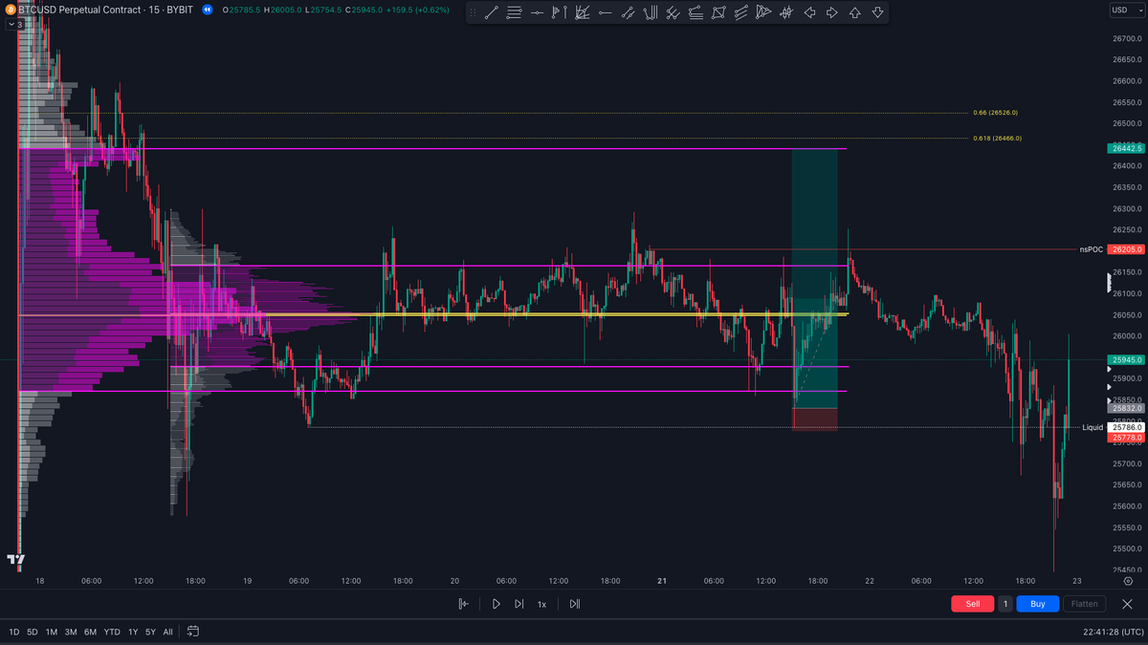Select the long position green profit zone
This screenshot has height=645, width=1148.
coord(814,278)
